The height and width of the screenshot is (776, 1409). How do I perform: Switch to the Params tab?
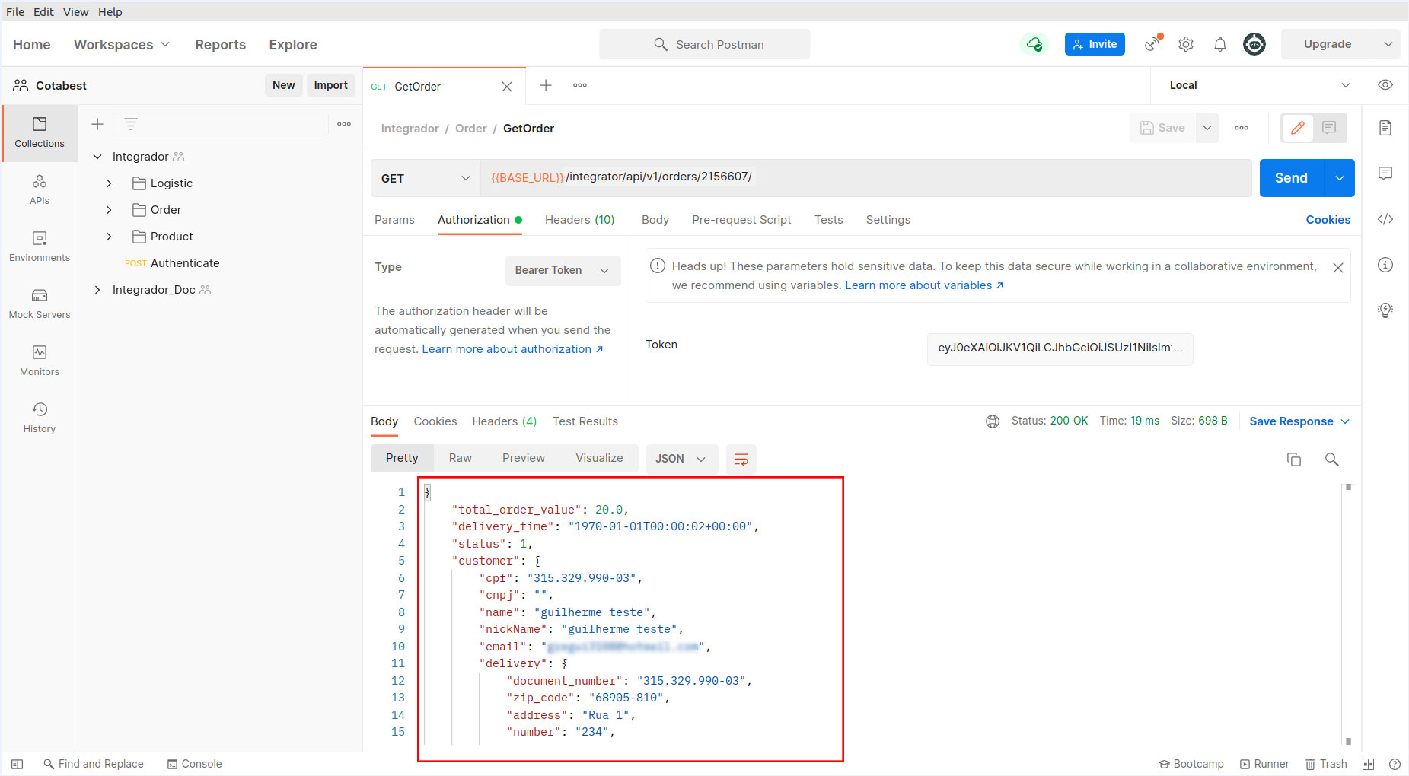(x=394, y=220)
